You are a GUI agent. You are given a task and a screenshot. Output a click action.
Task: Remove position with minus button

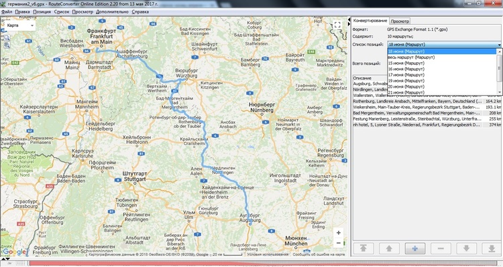point(441,248)
